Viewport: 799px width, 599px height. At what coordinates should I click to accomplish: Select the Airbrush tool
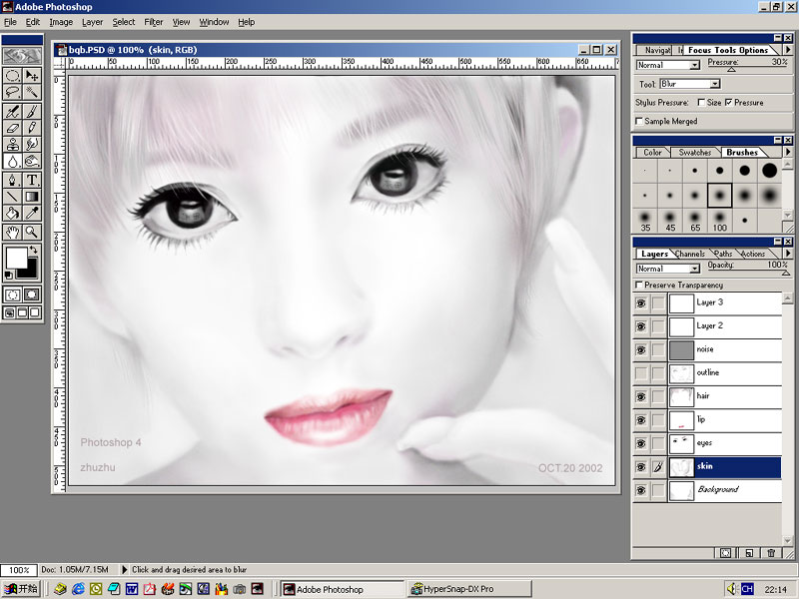(x=13, y=111)
